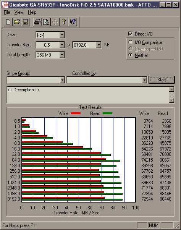Click write value 22810 for 4.0 KB
This screenshot has height=230, width=181.
coord(147,138)
